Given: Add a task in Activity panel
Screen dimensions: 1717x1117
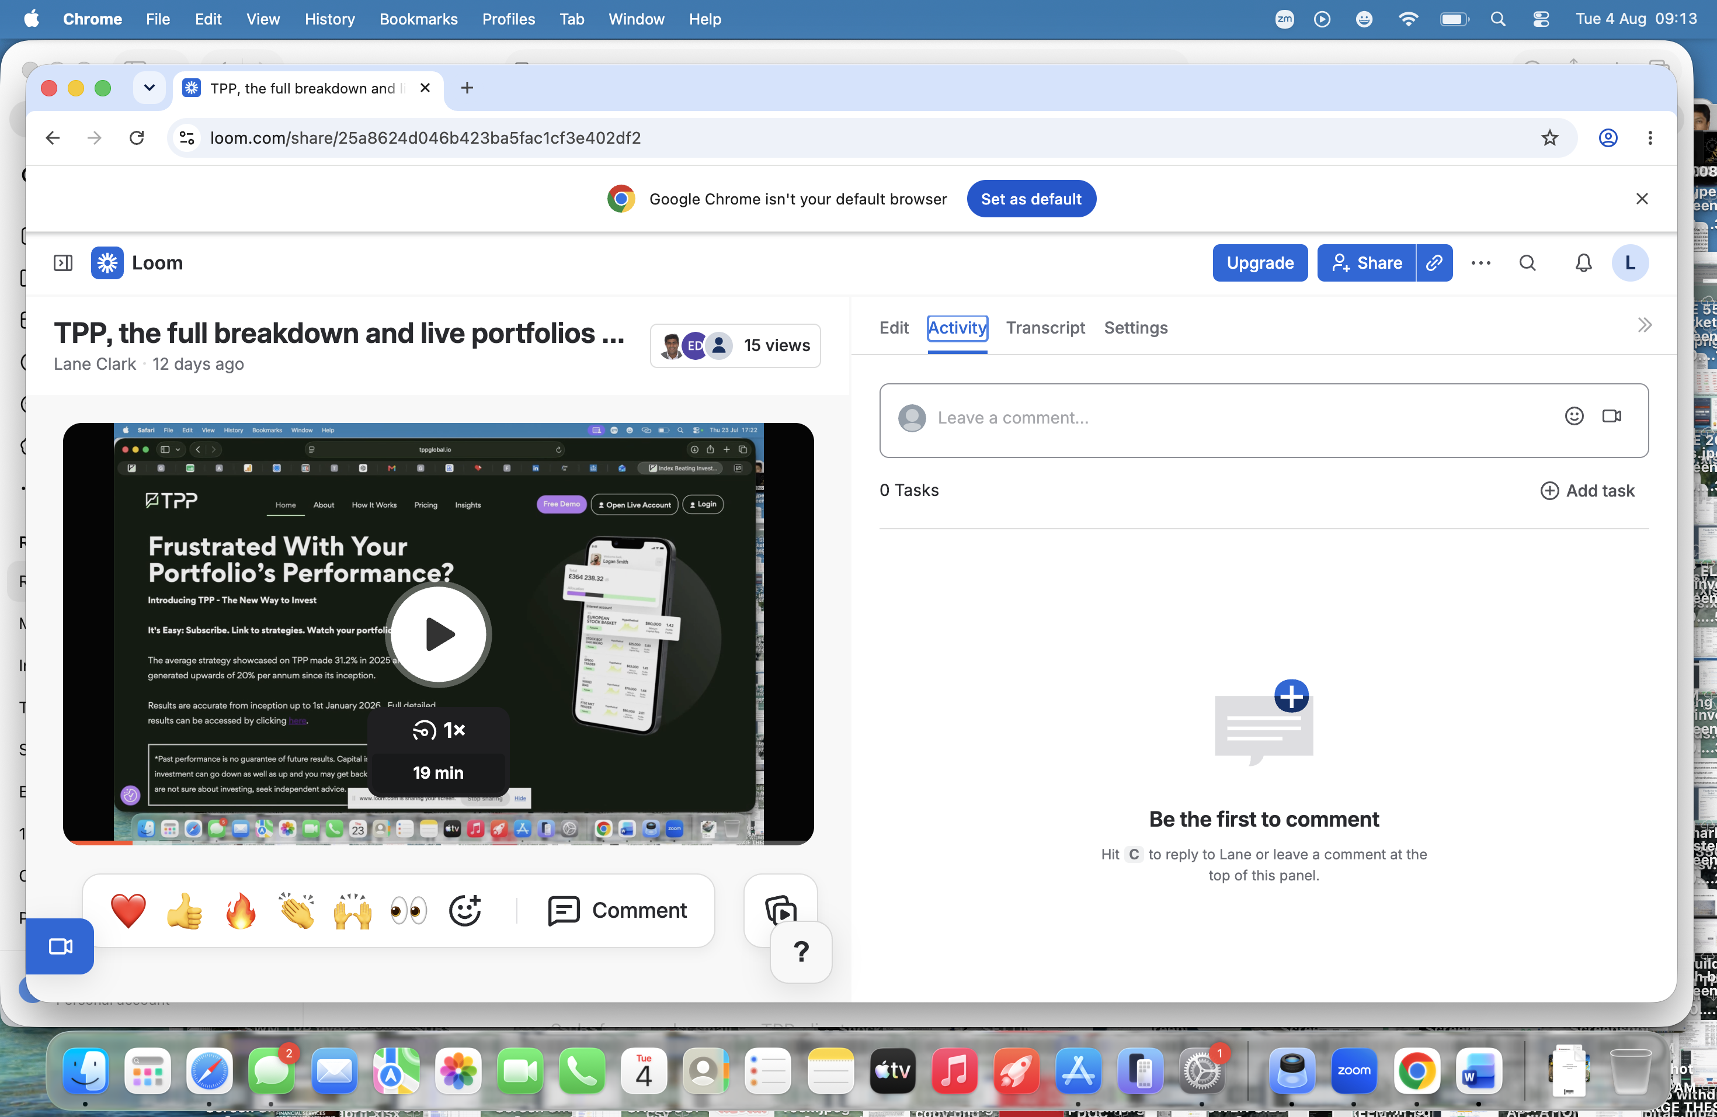Looking at the screenshot, I should click(1587, 491).
